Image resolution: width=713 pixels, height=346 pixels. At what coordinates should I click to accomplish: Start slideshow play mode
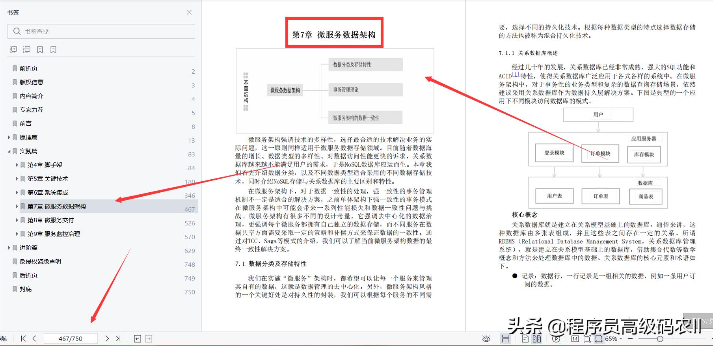coord(556,339)
